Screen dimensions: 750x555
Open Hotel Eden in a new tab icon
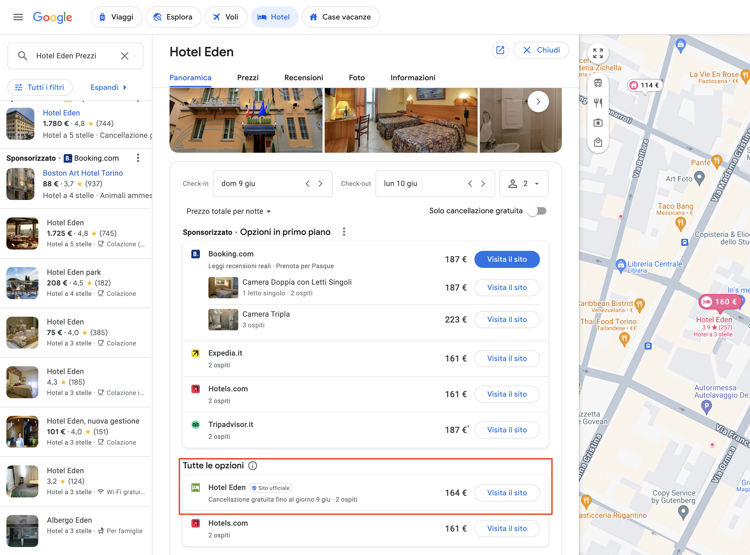click(500, 50)
